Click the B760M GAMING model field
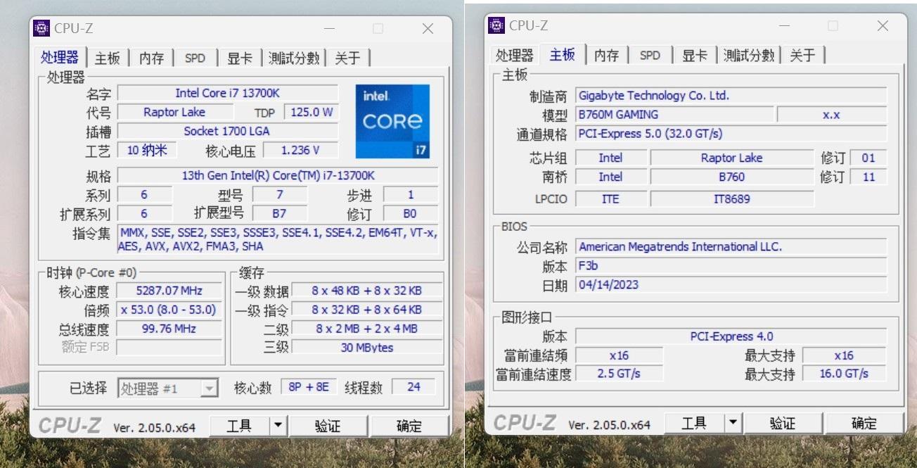 click(674, 115)
